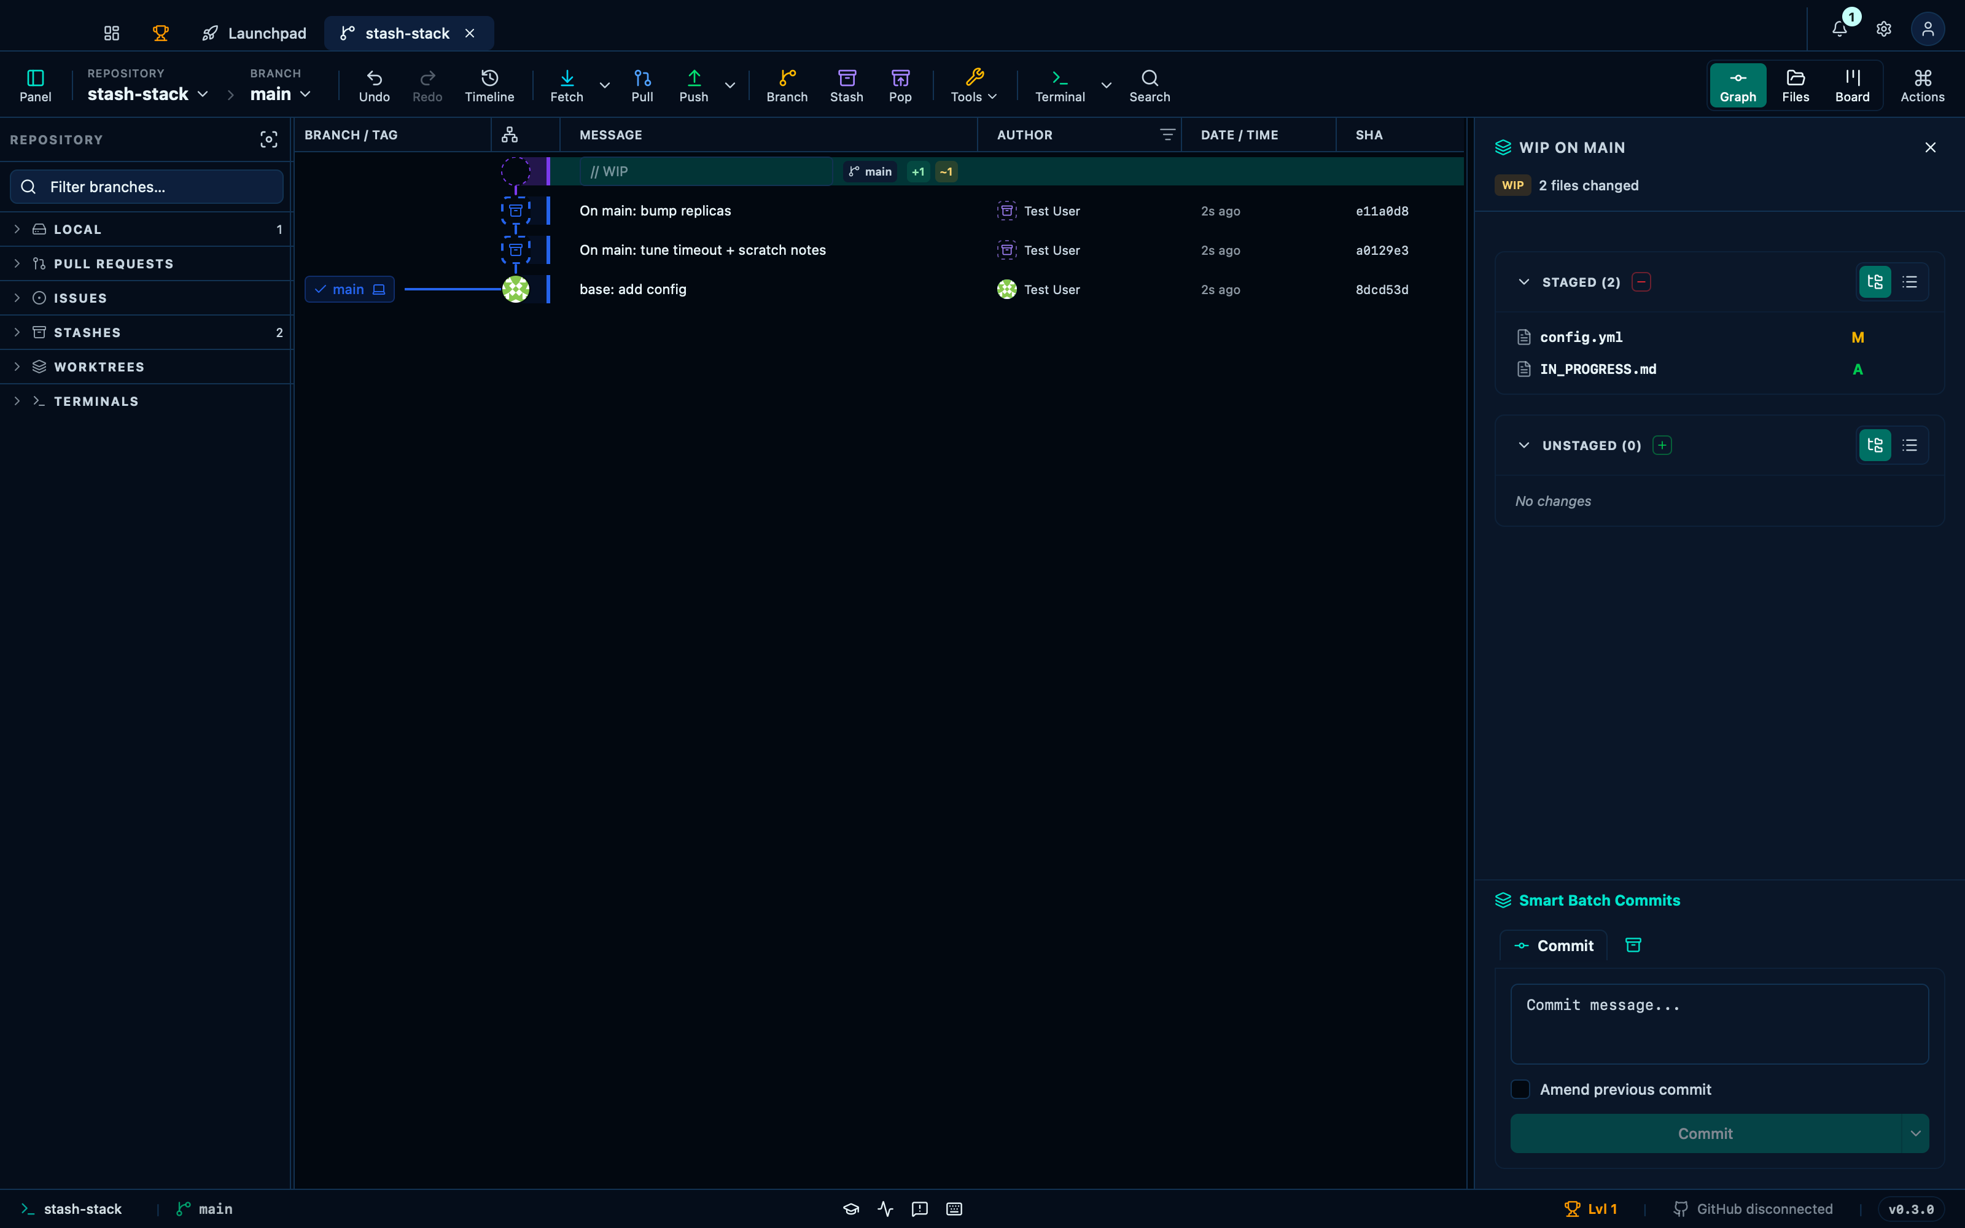
Task: Pop the latest stash
Action: (900, 85)
